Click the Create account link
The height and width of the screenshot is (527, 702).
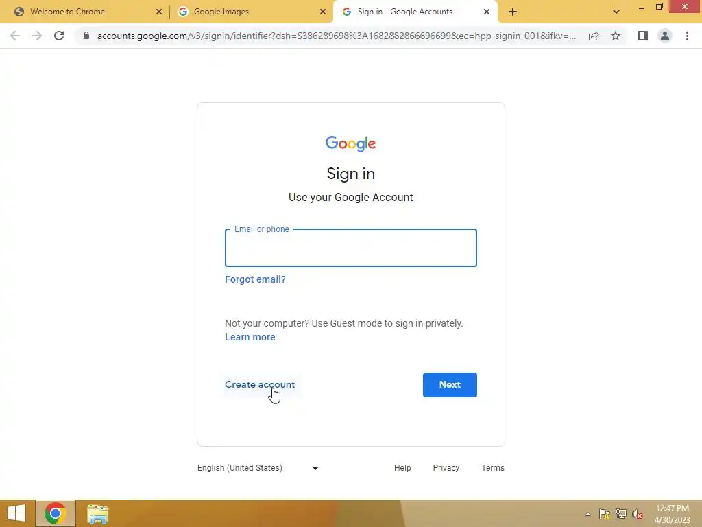260,384
